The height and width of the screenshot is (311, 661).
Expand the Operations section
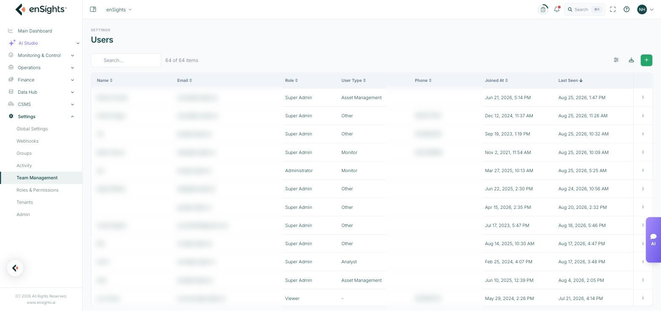[x=41, y=68]
